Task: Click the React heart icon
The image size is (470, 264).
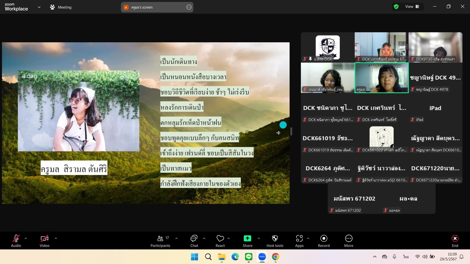Action: coord(220,241)
